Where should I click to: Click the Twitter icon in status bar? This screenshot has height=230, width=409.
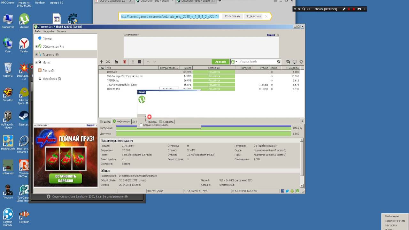click(288, 191)
